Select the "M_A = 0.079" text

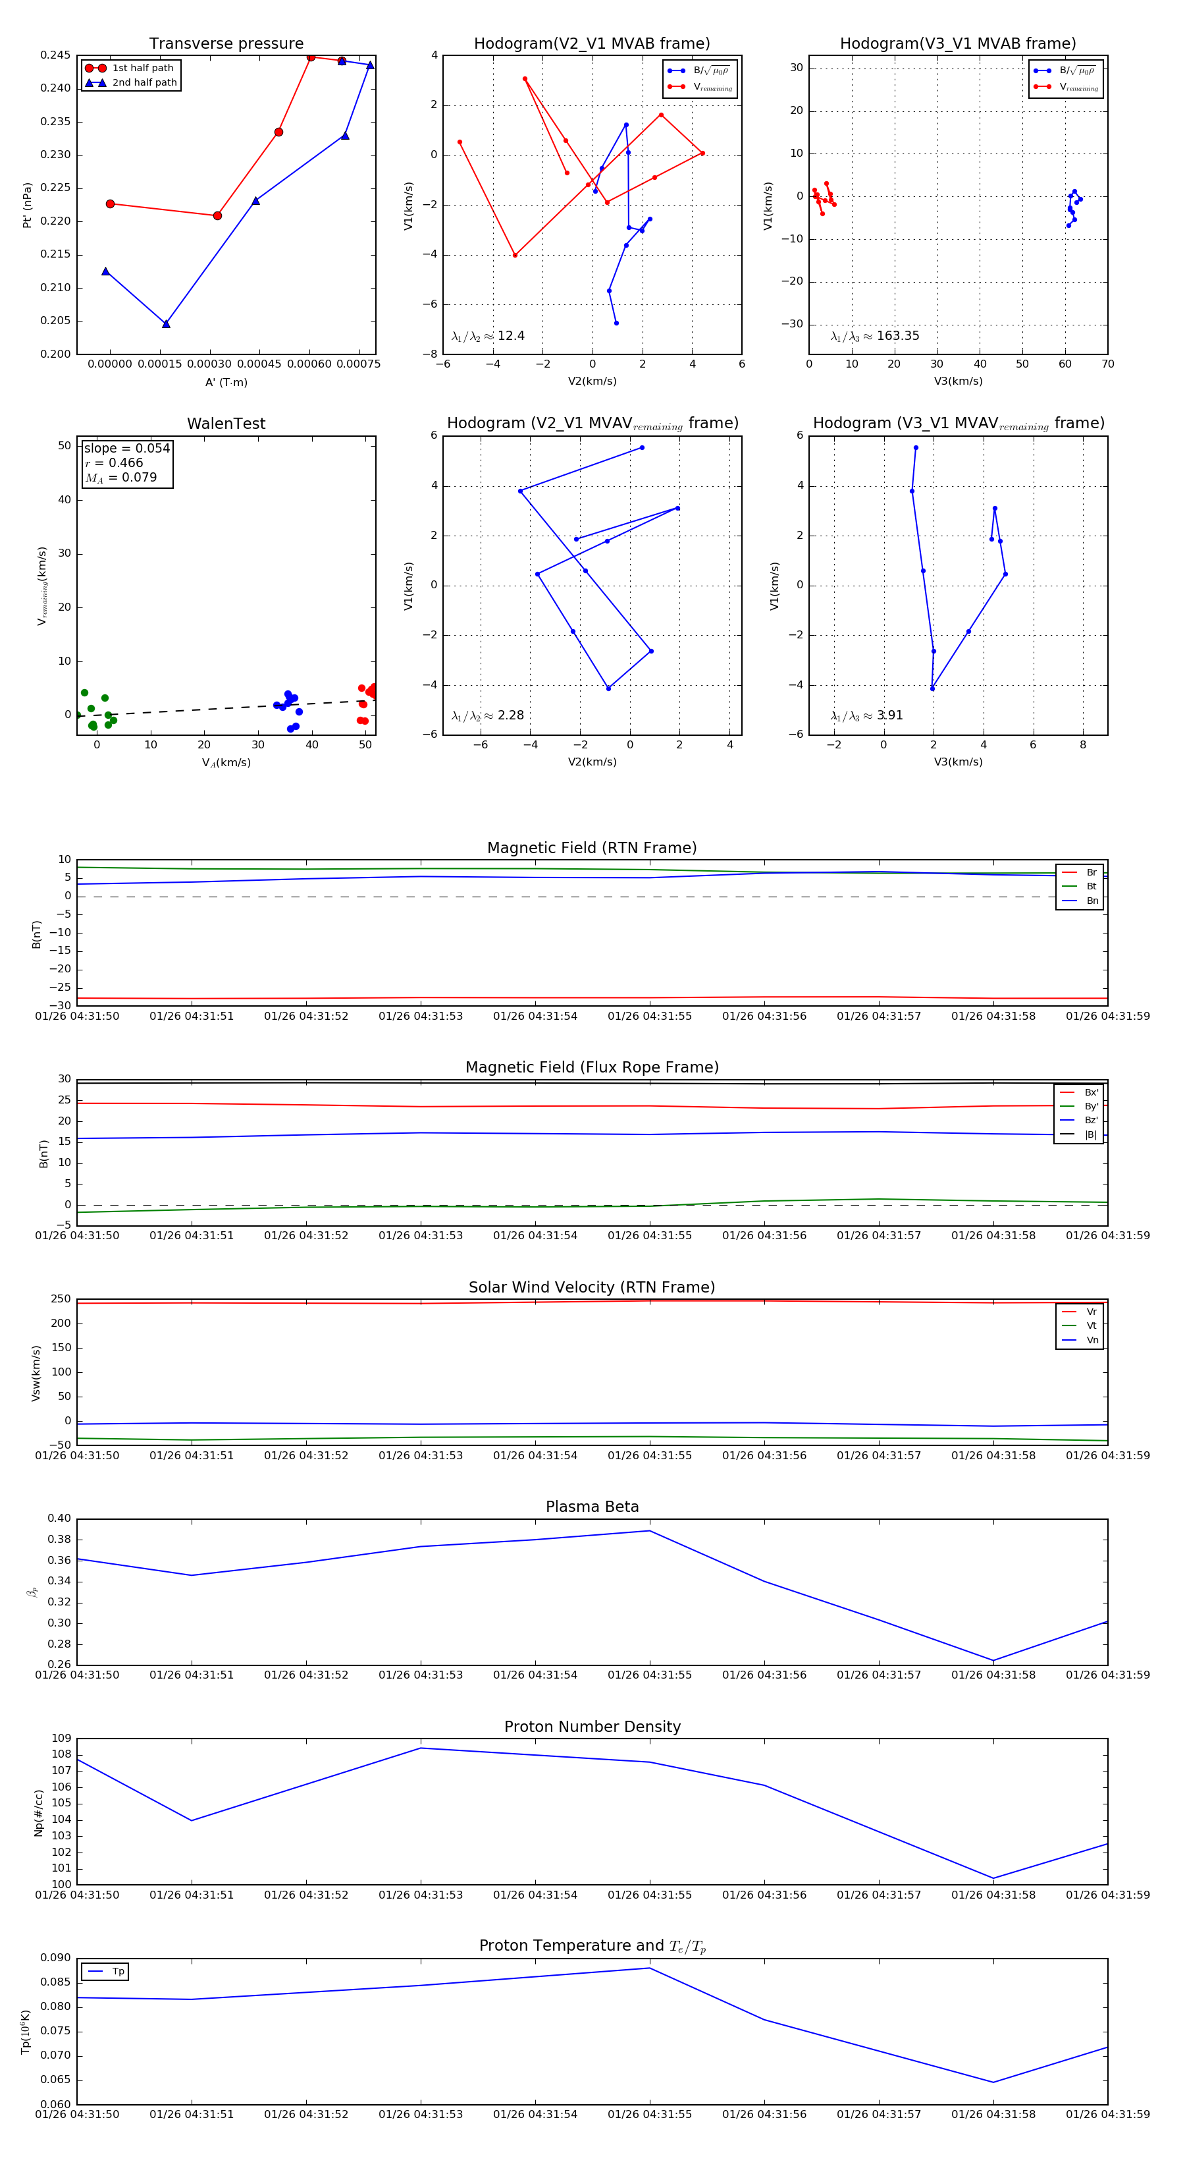tap(120, 478)
